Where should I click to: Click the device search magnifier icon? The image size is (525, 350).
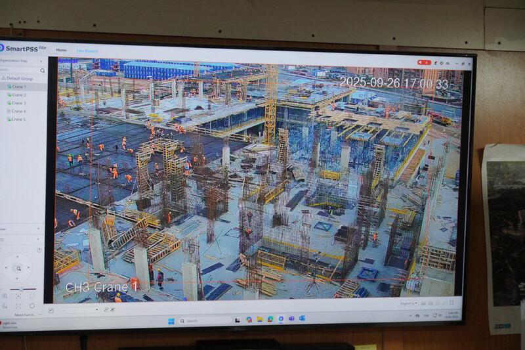point(43,70)
